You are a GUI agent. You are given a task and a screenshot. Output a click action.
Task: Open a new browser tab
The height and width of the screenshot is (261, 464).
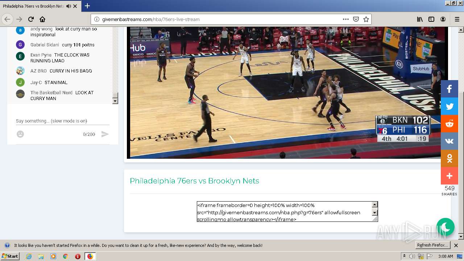pos(87,6)
